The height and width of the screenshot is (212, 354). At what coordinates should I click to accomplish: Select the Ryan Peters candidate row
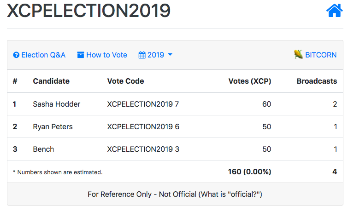tap(175, 126)
